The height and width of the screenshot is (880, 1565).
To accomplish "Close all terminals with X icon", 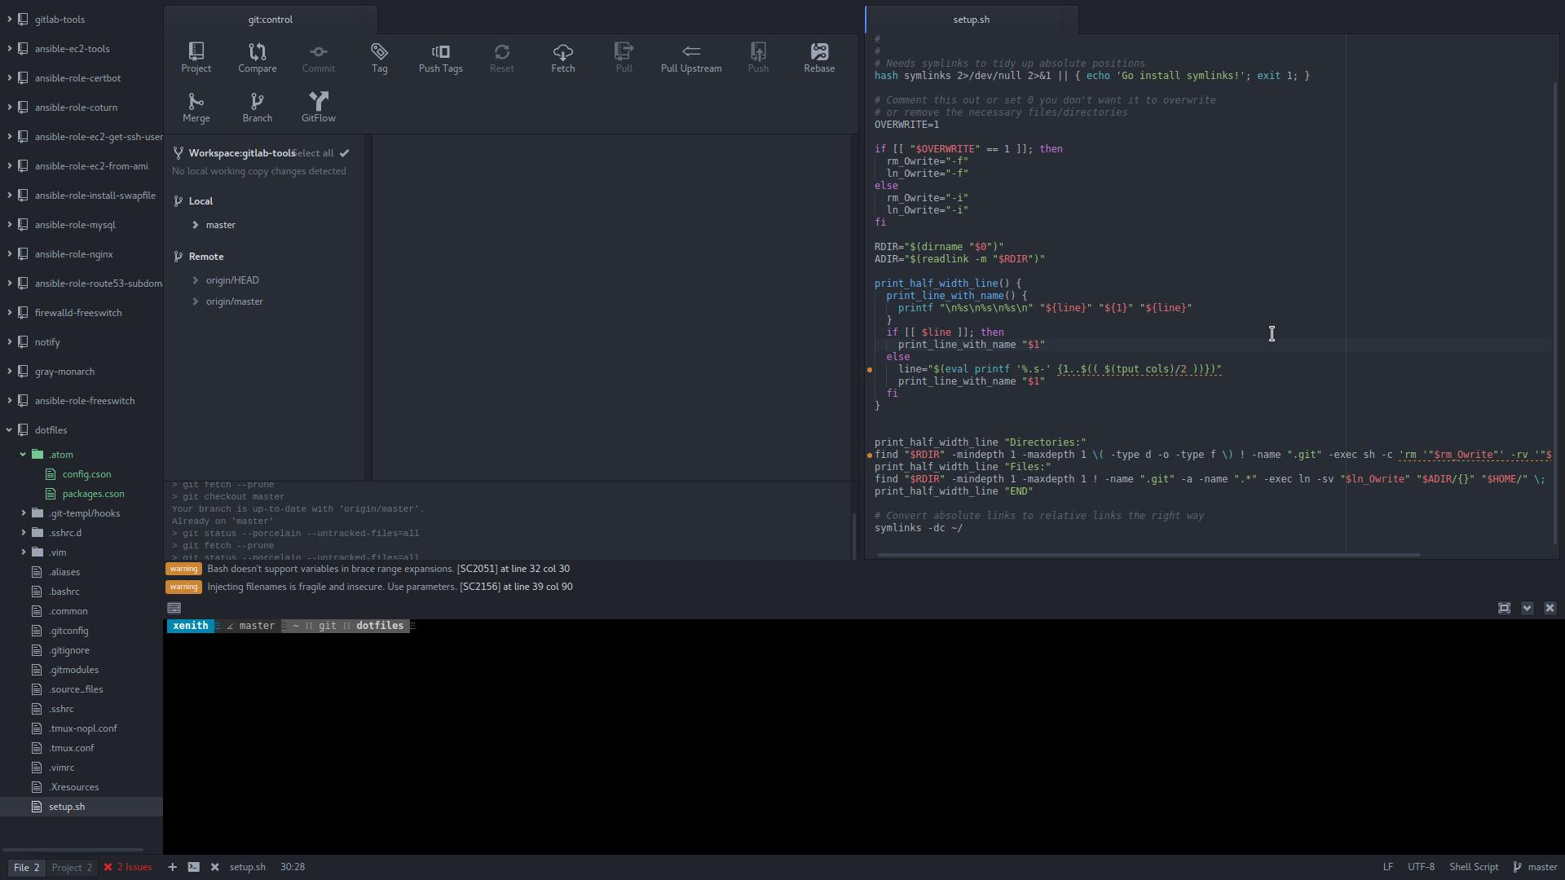I will (x=214, y=867).
